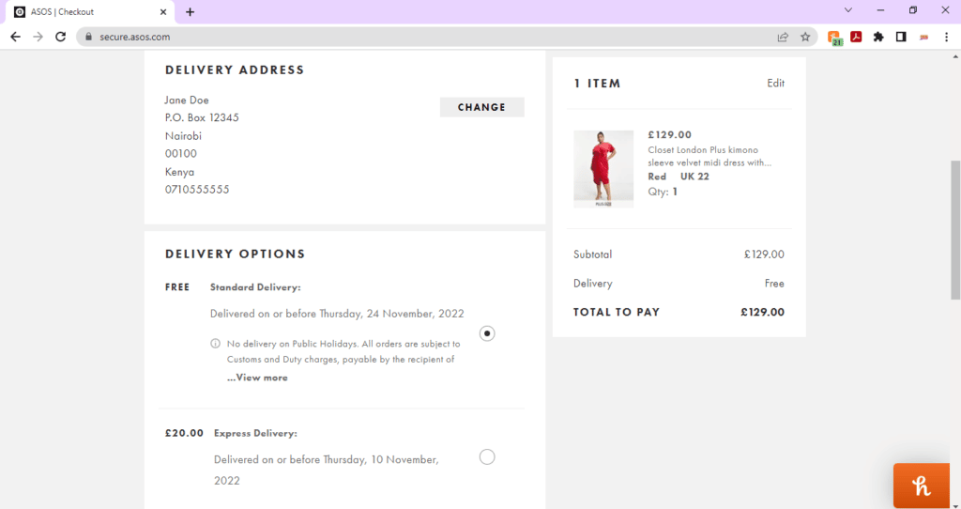Click Edit on the order summary

775,83
